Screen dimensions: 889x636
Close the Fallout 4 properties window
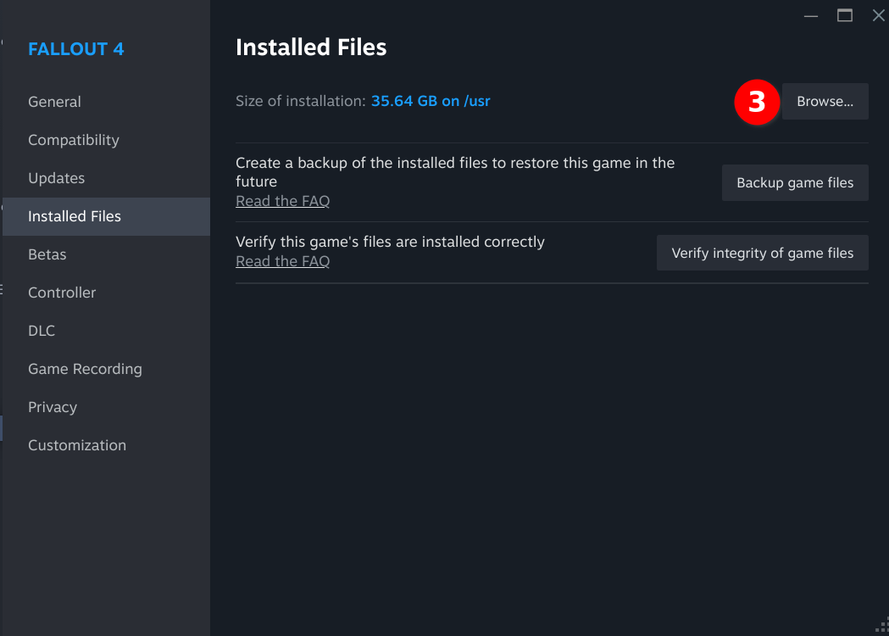(x=879, y=15)
